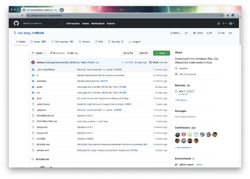Show the + 58 releases link
The width and height of the screenshot is (250, 179).
click(x=181, y=100)
